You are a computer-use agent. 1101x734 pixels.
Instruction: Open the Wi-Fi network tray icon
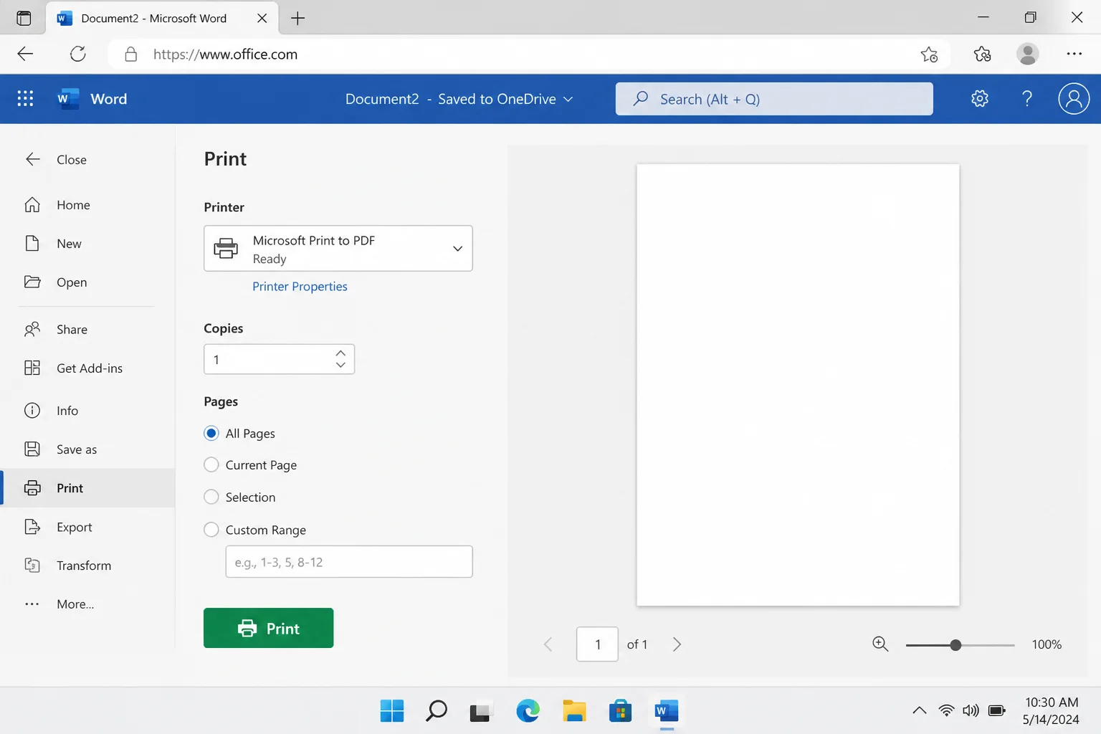coord(946,711)
